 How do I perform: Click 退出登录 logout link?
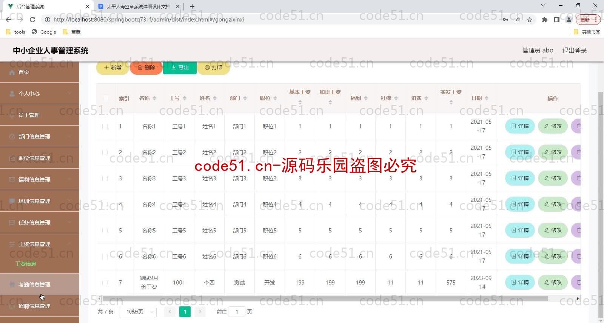point(574,51)
